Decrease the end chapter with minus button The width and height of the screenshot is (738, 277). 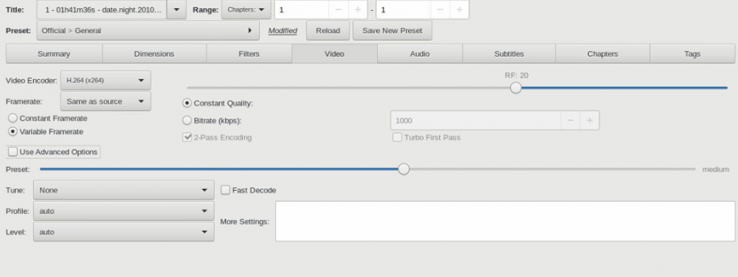pos(440,10)
